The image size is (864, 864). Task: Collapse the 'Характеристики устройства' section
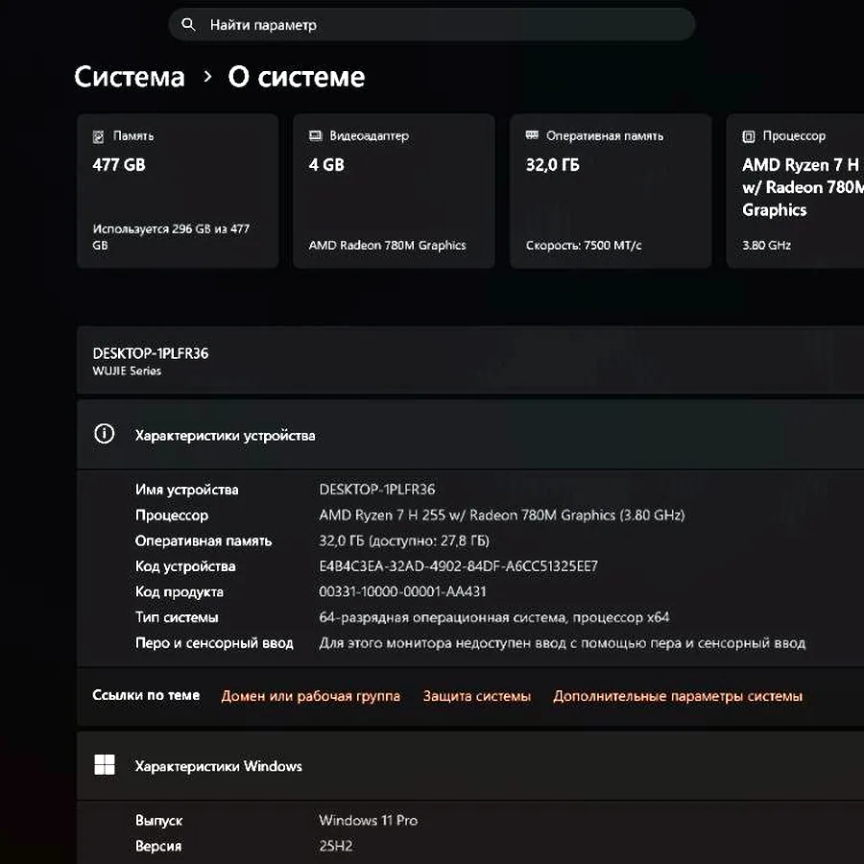click(470, 435)
